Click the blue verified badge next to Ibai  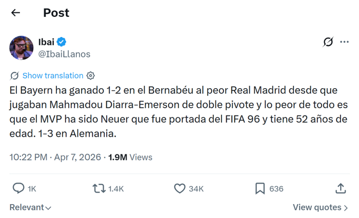(x=62, y=42)
